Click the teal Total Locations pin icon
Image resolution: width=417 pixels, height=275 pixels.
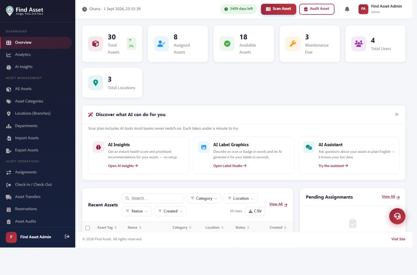[96, 83]
